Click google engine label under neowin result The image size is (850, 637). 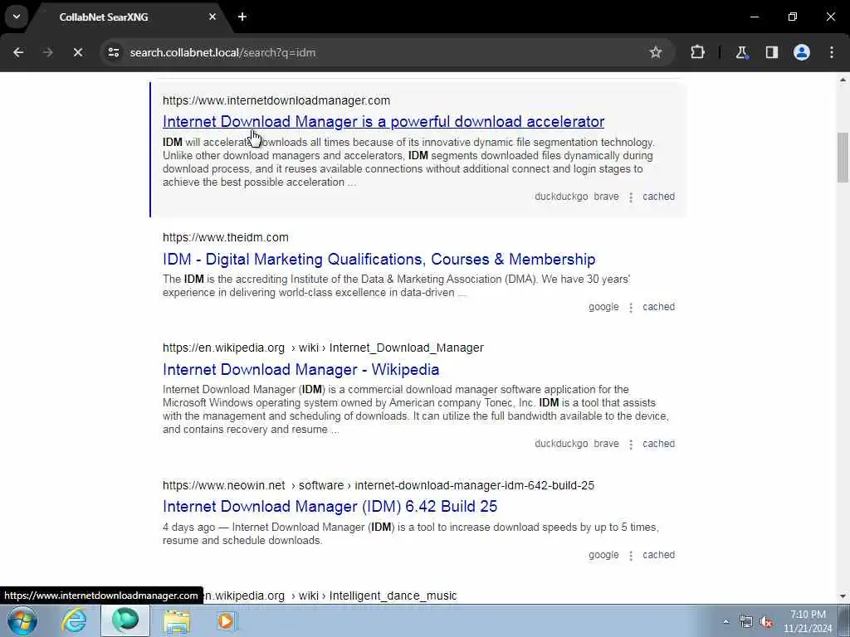click(603, 555)
